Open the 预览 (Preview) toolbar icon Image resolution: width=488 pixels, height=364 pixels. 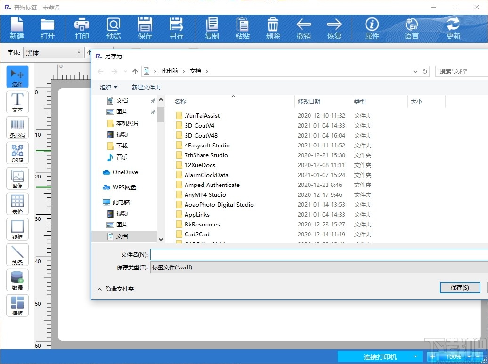[113, 28]
